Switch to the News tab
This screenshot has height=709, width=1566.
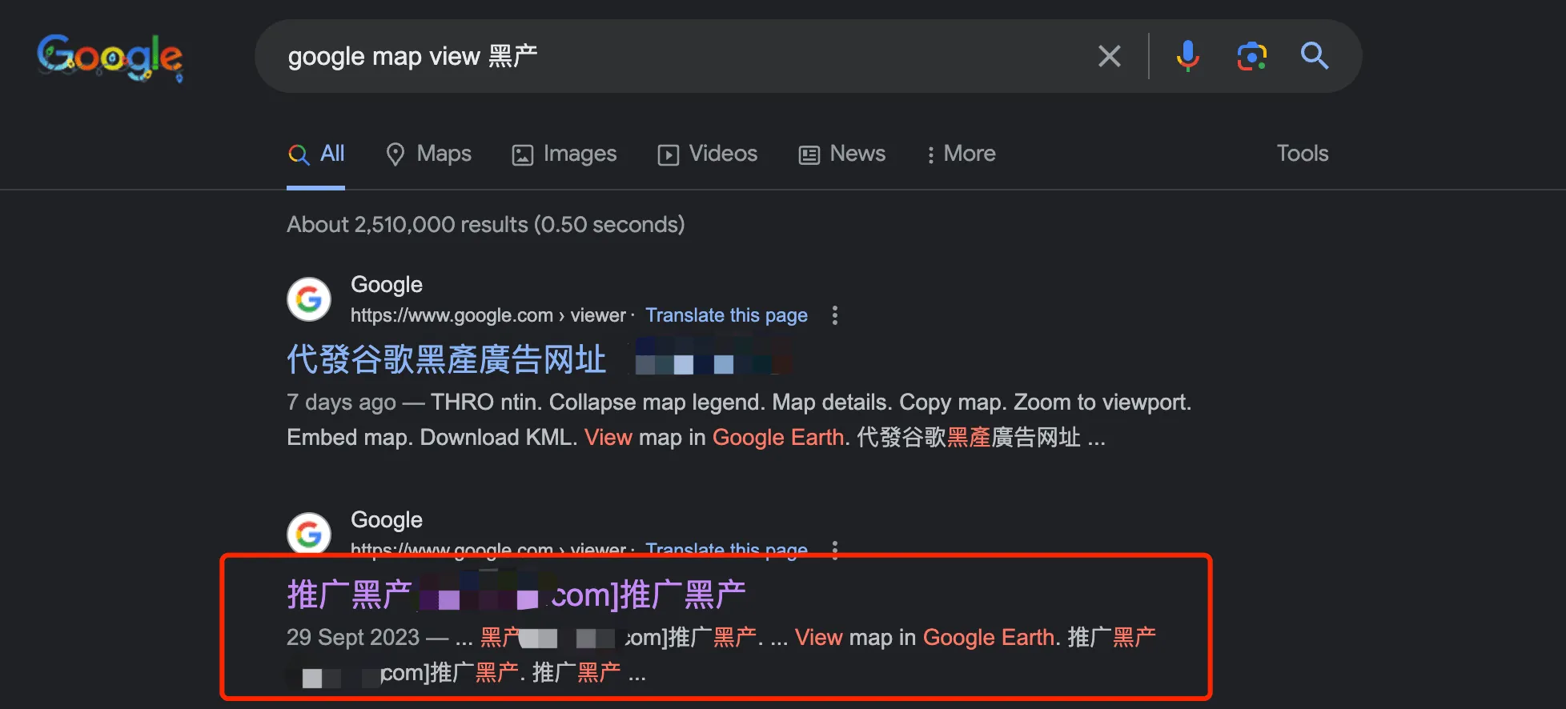(842, 154)
